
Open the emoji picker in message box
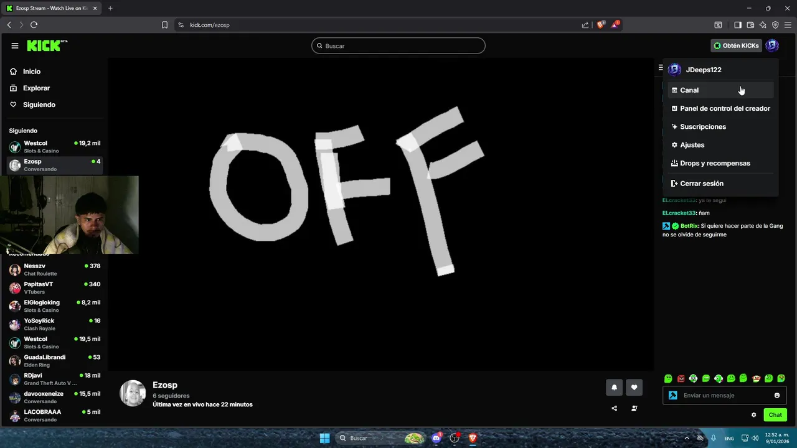[777, 395]
